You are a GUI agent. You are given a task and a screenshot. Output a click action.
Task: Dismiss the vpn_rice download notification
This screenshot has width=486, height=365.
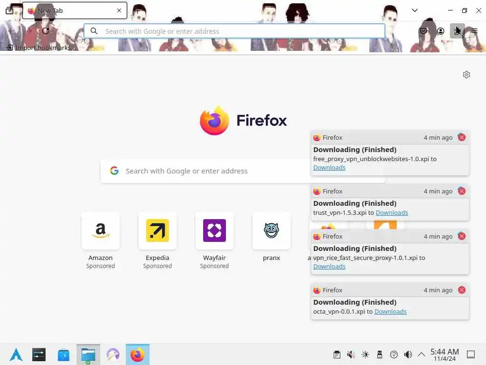coord(462,236)
